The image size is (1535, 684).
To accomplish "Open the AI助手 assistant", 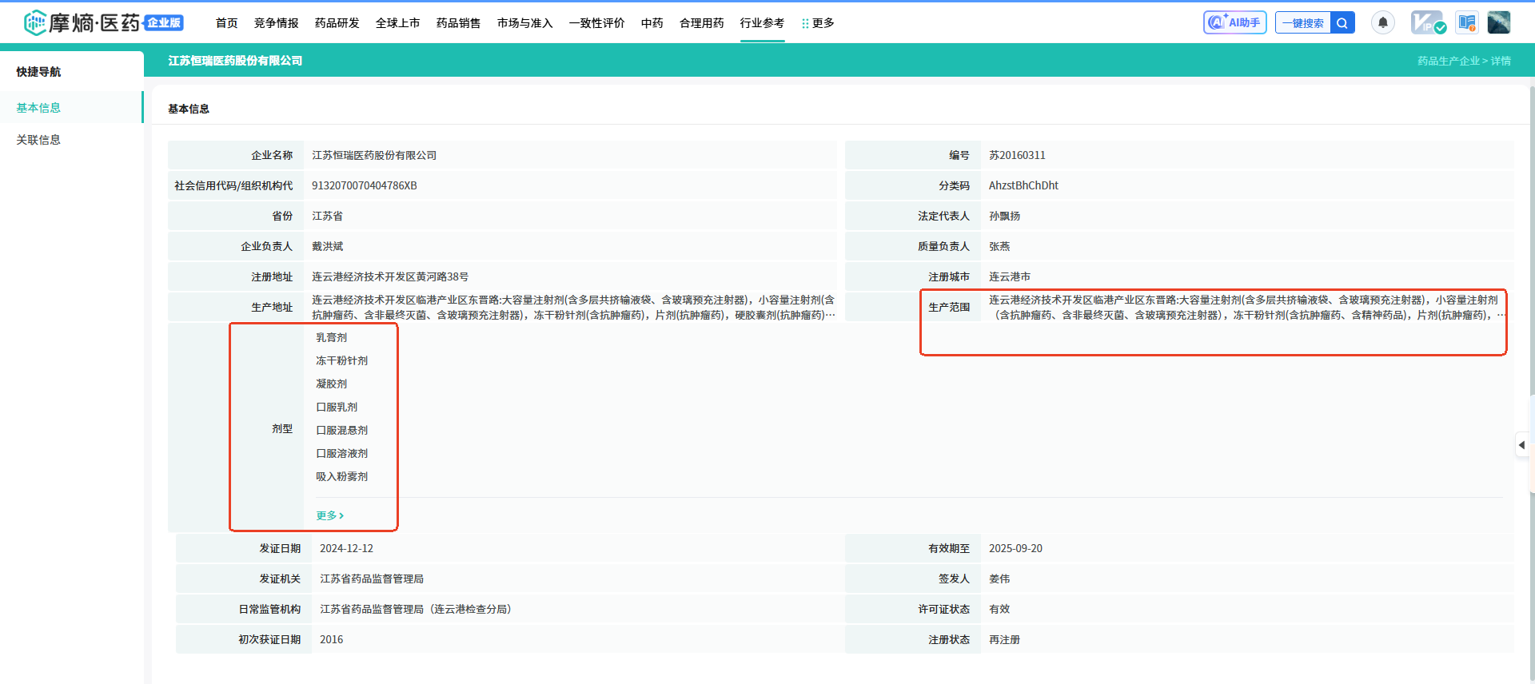I will pyautogui.click(x=1234, y=22).
